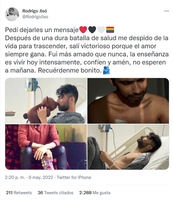Click the white heart emoji
This screenshot has width=173, height=200.
click(x=101, y=30)
